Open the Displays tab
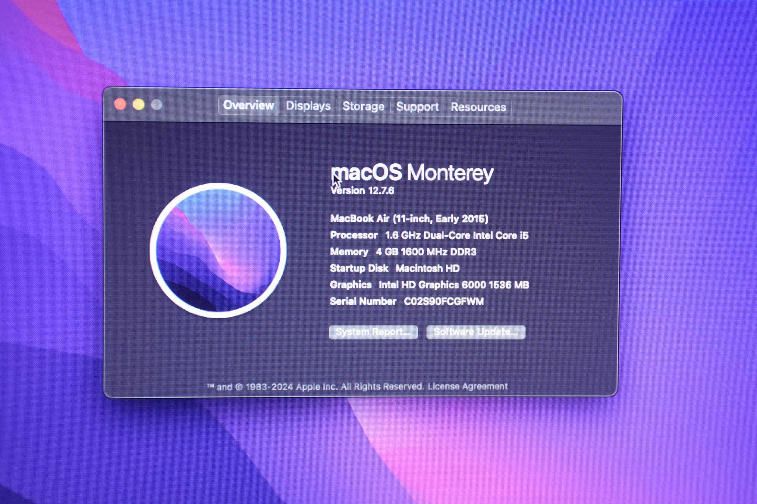 pos(308,106)
